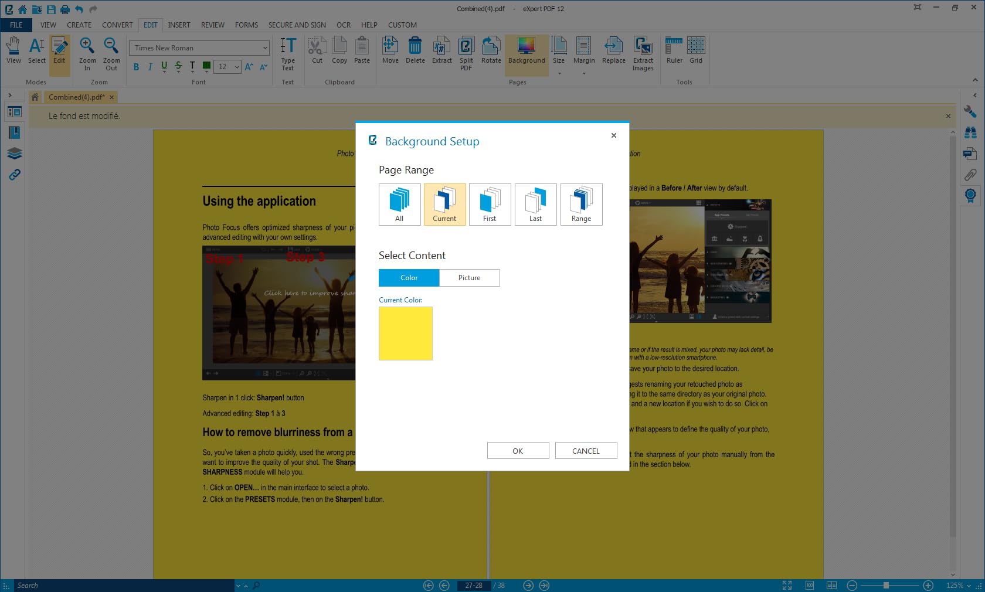
Task: Switch content type to Picture
Action: tap(469, 278)
